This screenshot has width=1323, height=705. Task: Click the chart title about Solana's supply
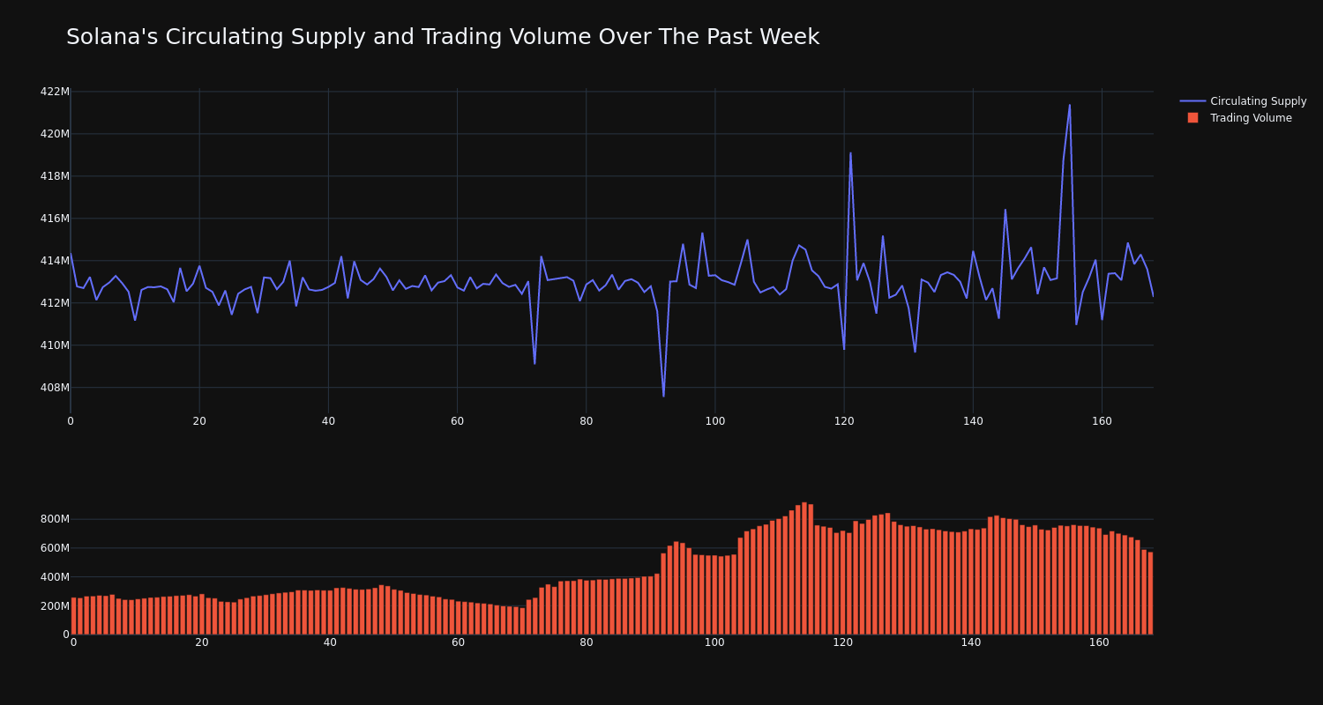443,37
